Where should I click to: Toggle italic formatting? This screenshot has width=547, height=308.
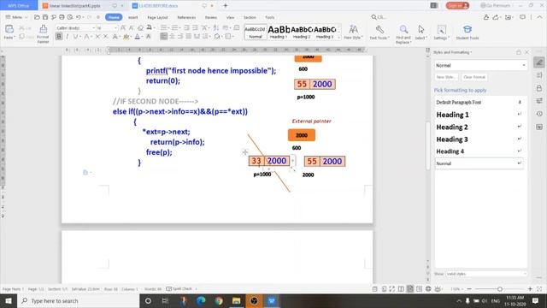(x=68, y=36)
